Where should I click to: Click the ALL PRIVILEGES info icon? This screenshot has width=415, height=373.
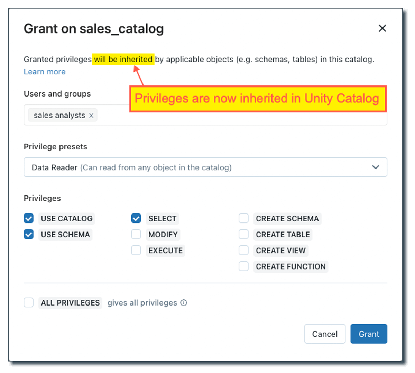pos(184,303)
